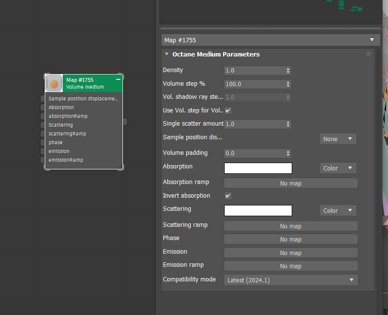This screenshot has width=388, height=315.
Task: Click the Volume step % spinner arrows
Action: tap(288, 84)
